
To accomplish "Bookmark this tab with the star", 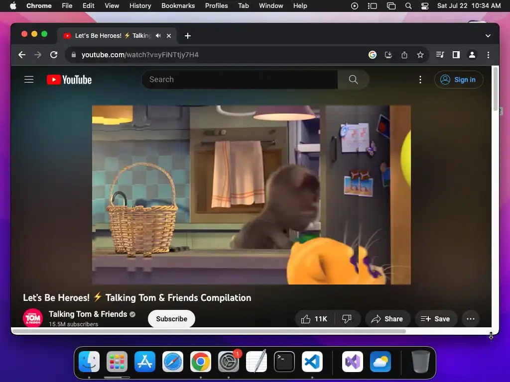I will point(420,55).
